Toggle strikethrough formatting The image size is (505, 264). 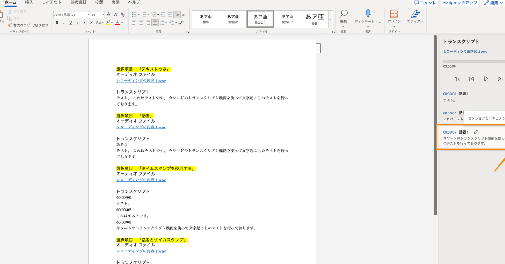(78, 23)
